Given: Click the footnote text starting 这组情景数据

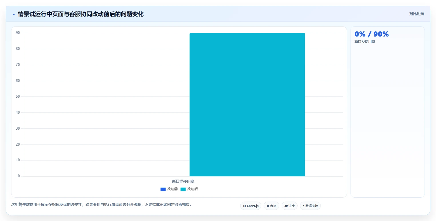Looking at the screenshot, I should click(x=101, y=204).
